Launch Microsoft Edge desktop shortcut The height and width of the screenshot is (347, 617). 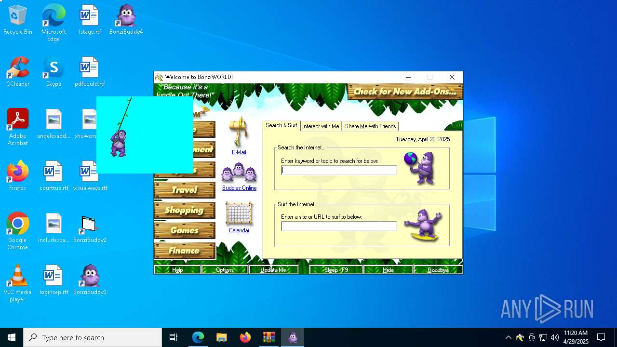[54, 23]
